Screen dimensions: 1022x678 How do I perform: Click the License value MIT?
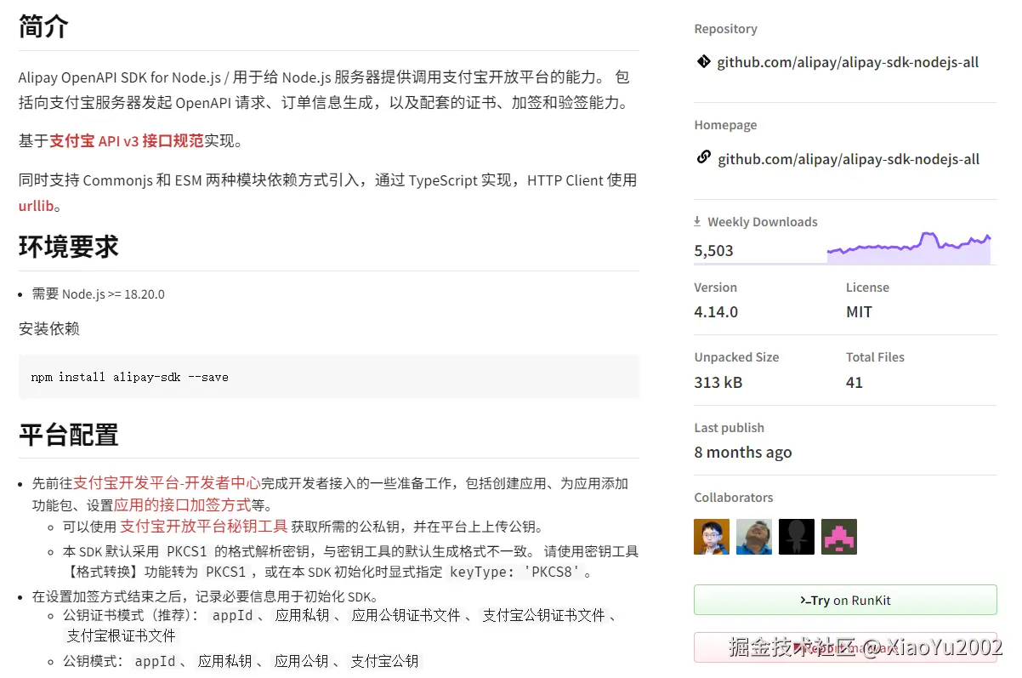(x=859, y=312)
